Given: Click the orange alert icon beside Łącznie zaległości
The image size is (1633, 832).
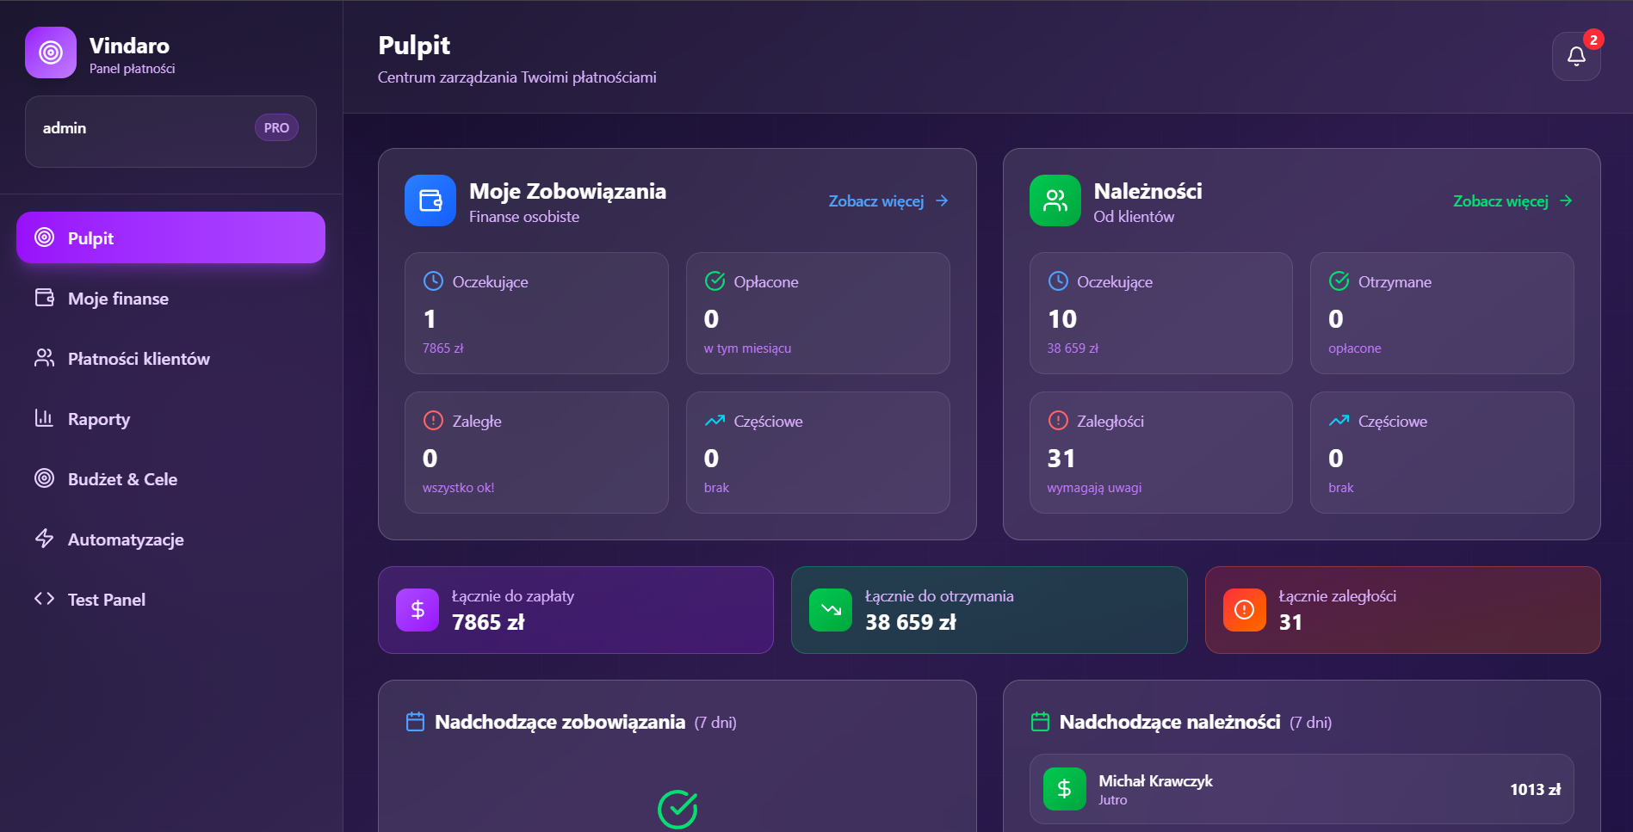Looking at the screenshot, I should click(1244, 610).
